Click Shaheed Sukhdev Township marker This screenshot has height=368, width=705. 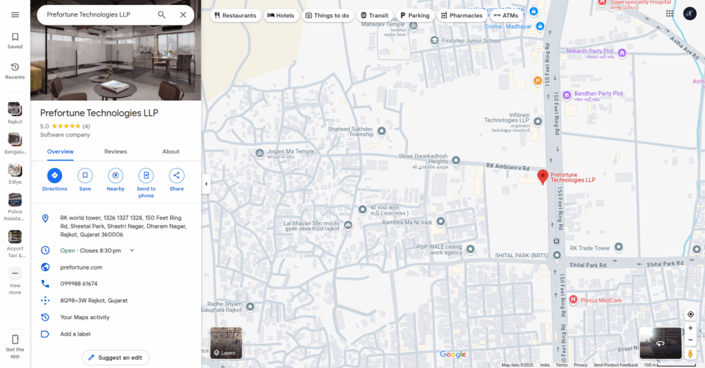coord(381,131)
